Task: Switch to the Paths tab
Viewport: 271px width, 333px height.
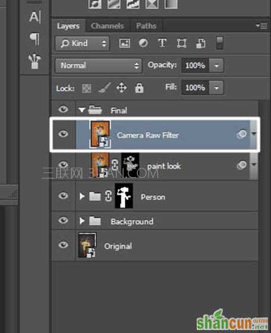Action: pos(146,26)
